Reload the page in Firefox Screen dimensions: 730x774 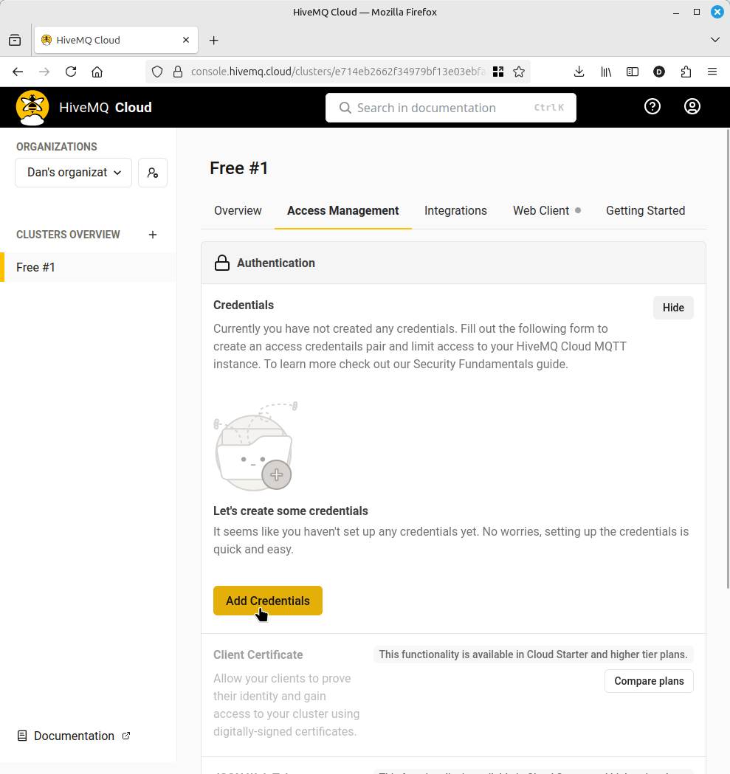[x=71, y=72]
